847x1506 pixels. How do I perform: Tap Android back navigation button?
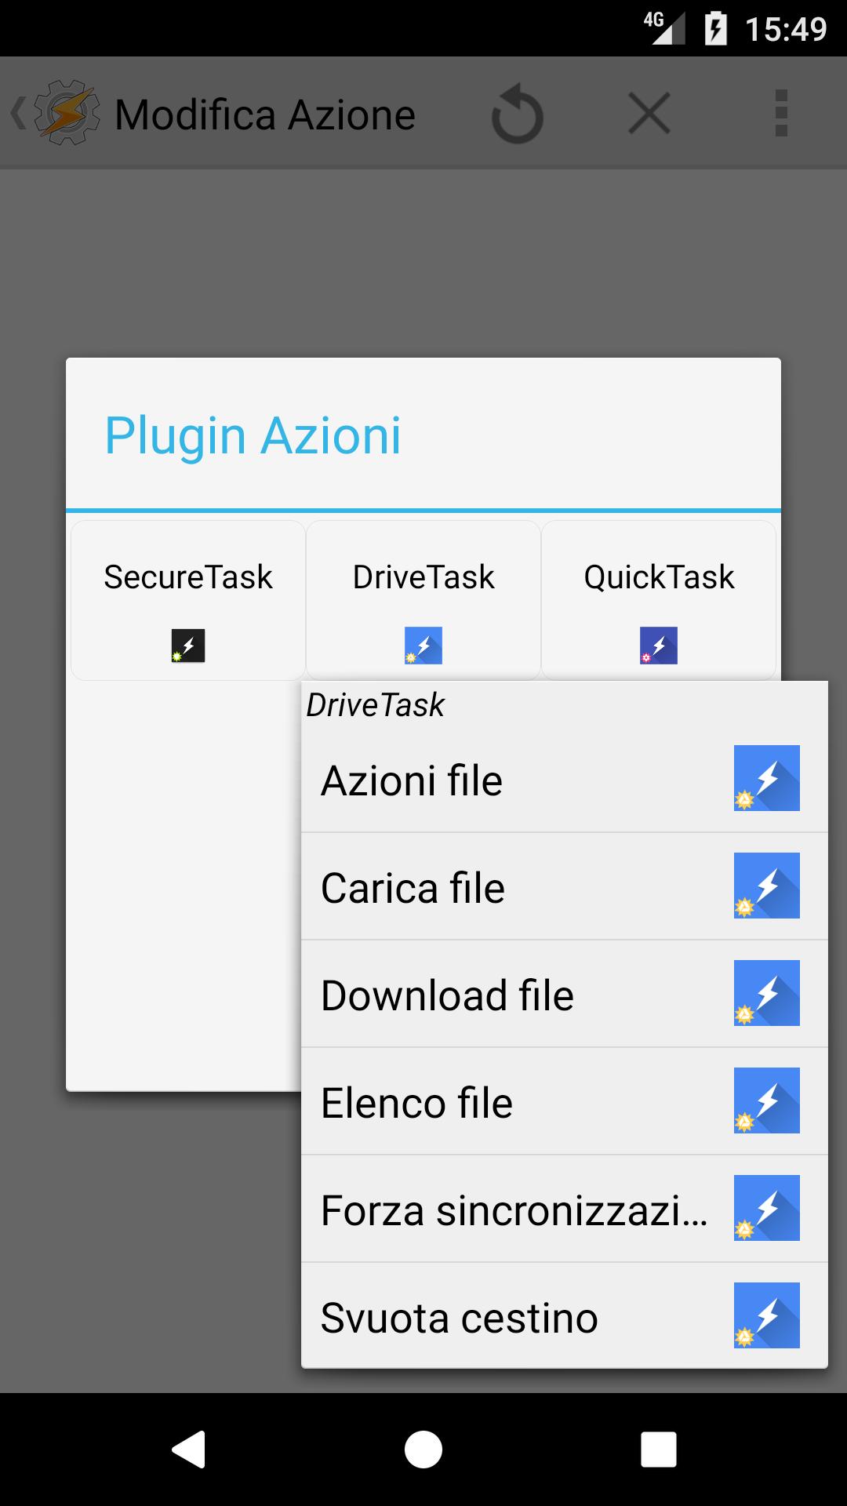point(188,1449)
